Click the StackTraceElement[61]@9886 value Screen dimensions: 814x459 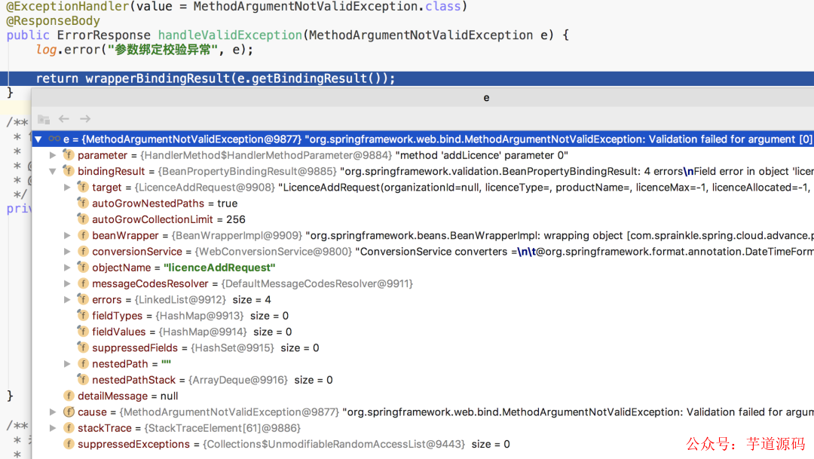[222, 428]
